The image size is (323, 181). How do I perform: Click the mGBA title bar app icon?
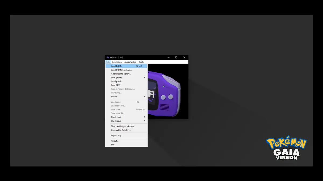[108, 57]
